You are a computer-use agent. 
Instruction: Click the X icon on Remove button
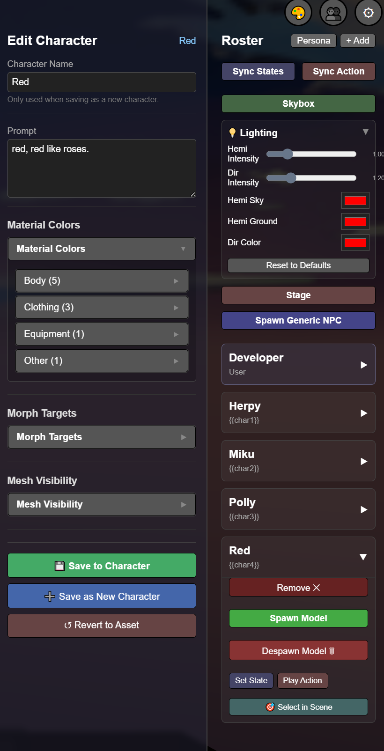coord(317,588)
